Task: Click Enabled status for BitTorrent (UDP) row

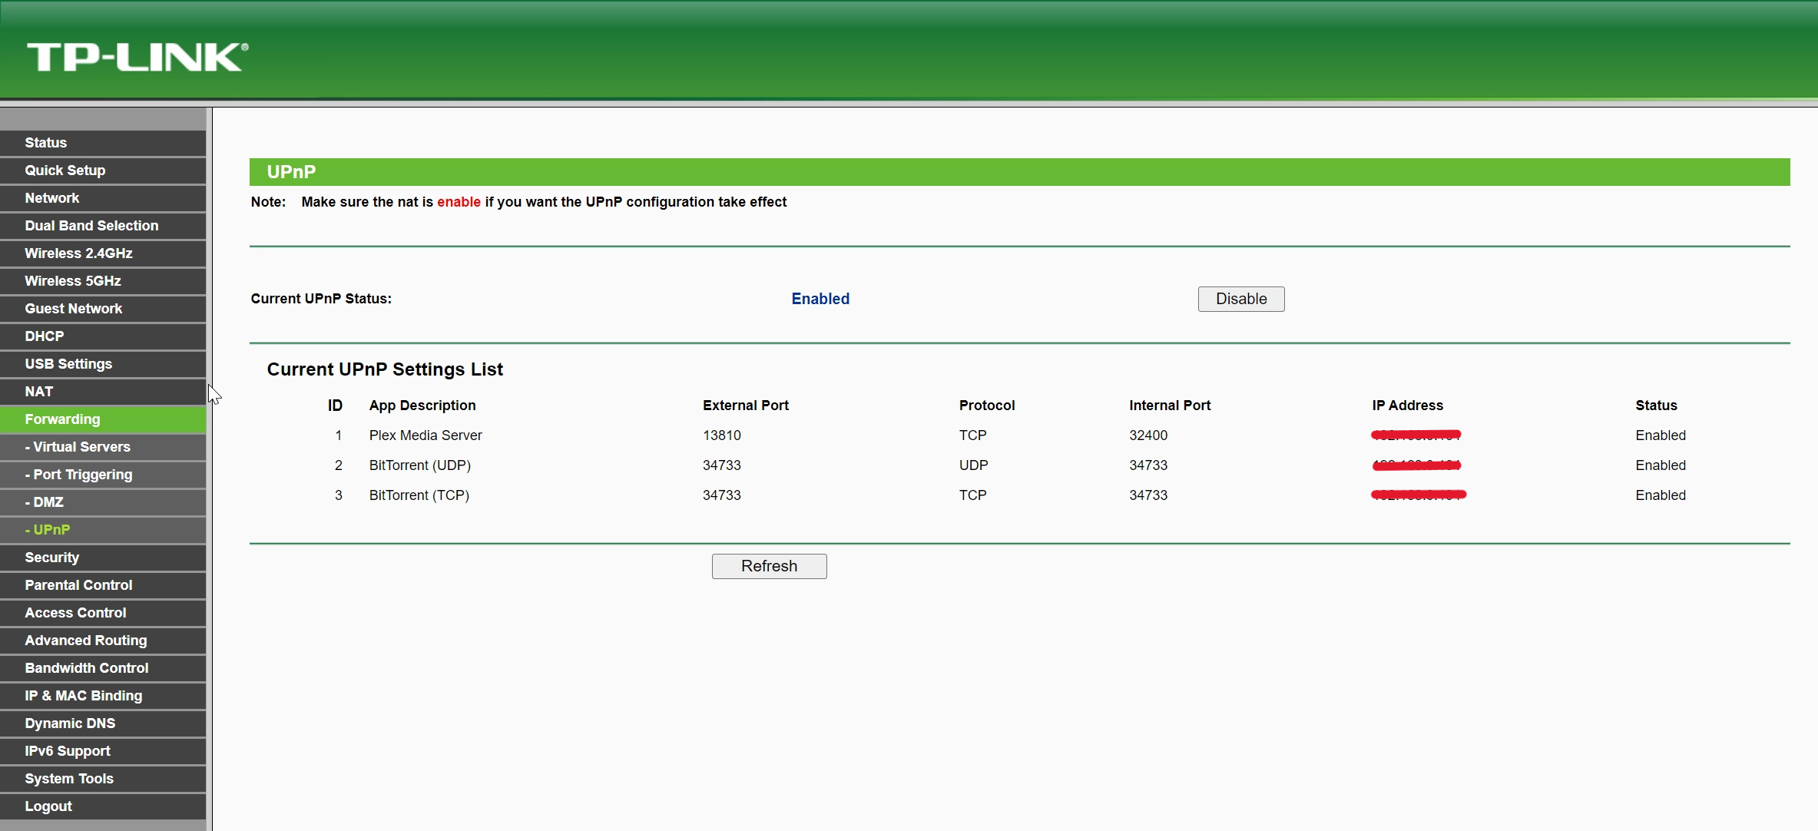Action: tap(1661, 465)
